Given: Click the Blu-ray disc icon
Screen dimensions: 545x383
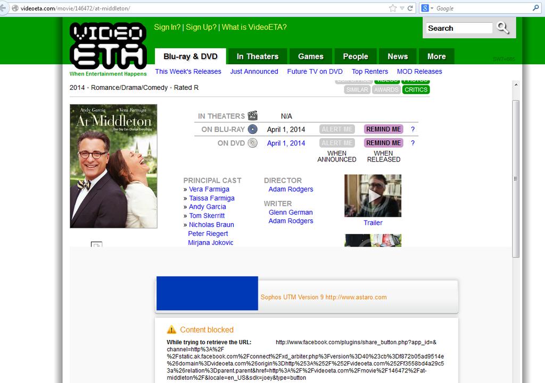Looking at the screenshot, I should pyautogui.click(x=253, y=130).
